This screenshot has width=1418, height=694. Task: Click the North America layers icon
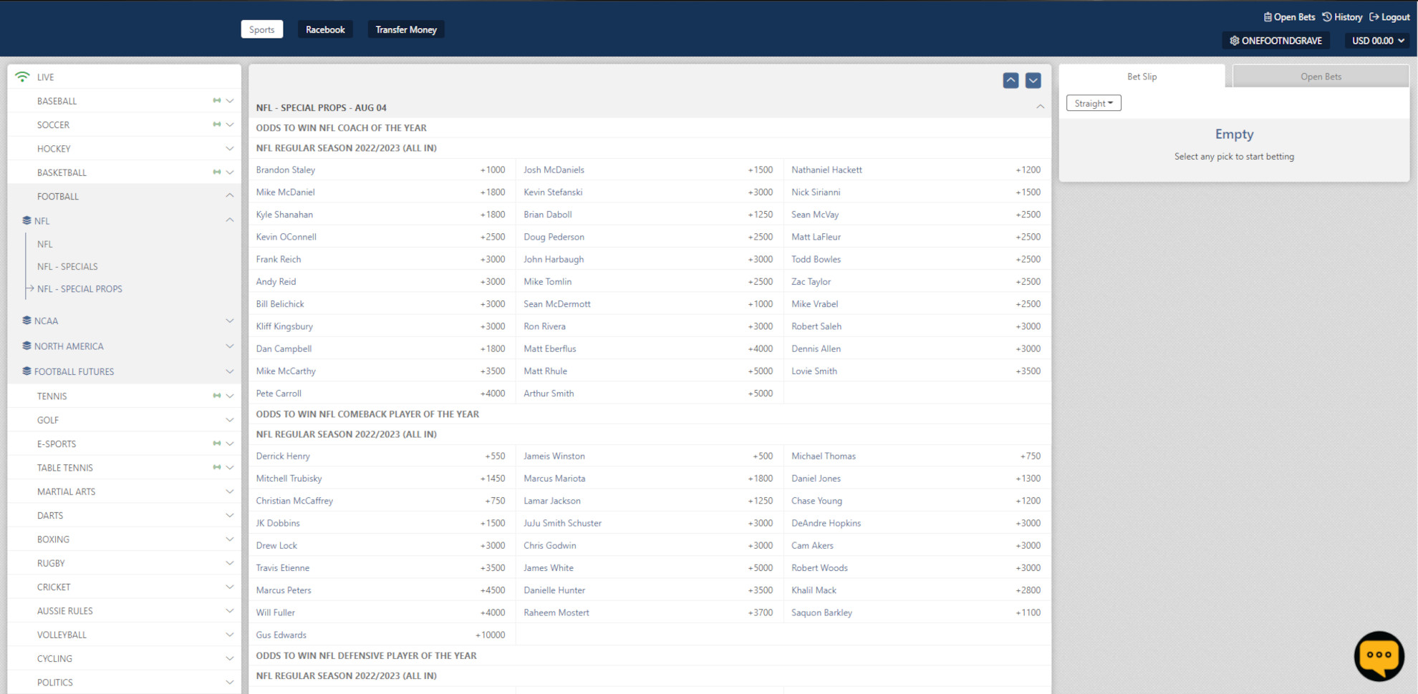(26, 346)
